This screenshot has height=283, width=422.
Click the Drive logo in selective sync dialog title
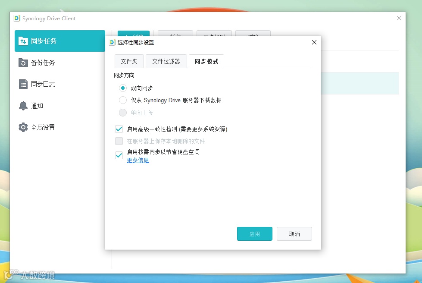point(112,43)
